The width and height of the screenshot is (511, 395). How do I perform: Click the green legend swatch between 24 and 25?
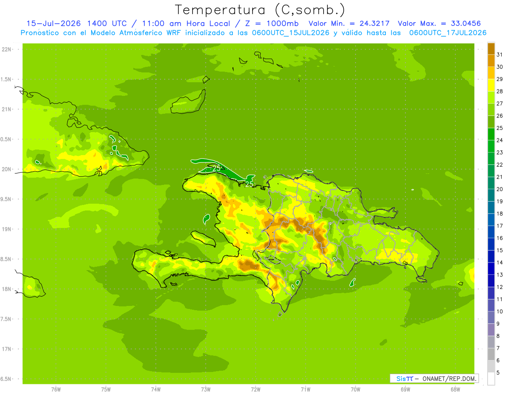[491, 134]
